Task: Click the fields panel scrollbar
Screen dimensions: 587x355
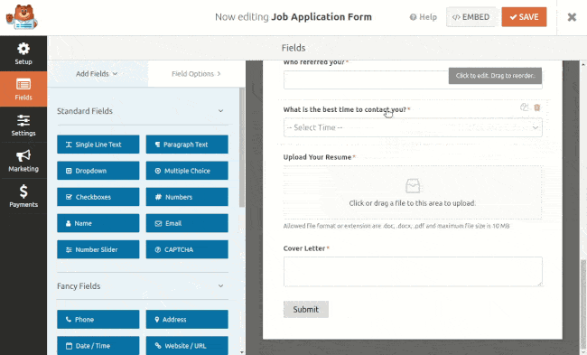Action: [x=242, y=147]
